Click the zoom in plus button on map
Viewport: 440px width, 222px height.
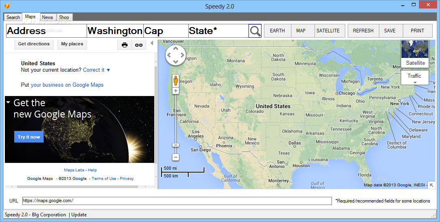tap(176, 91)
